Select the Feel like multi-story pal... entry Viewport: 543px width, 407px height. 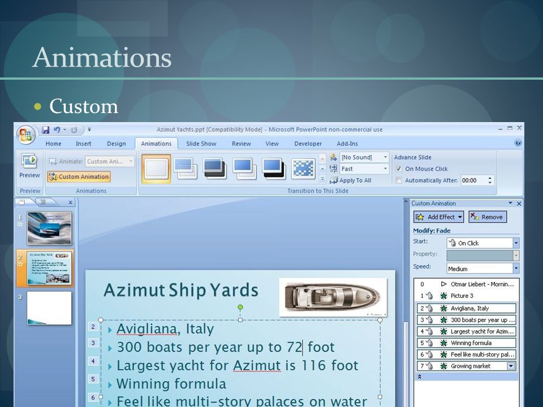pos(467,354)
